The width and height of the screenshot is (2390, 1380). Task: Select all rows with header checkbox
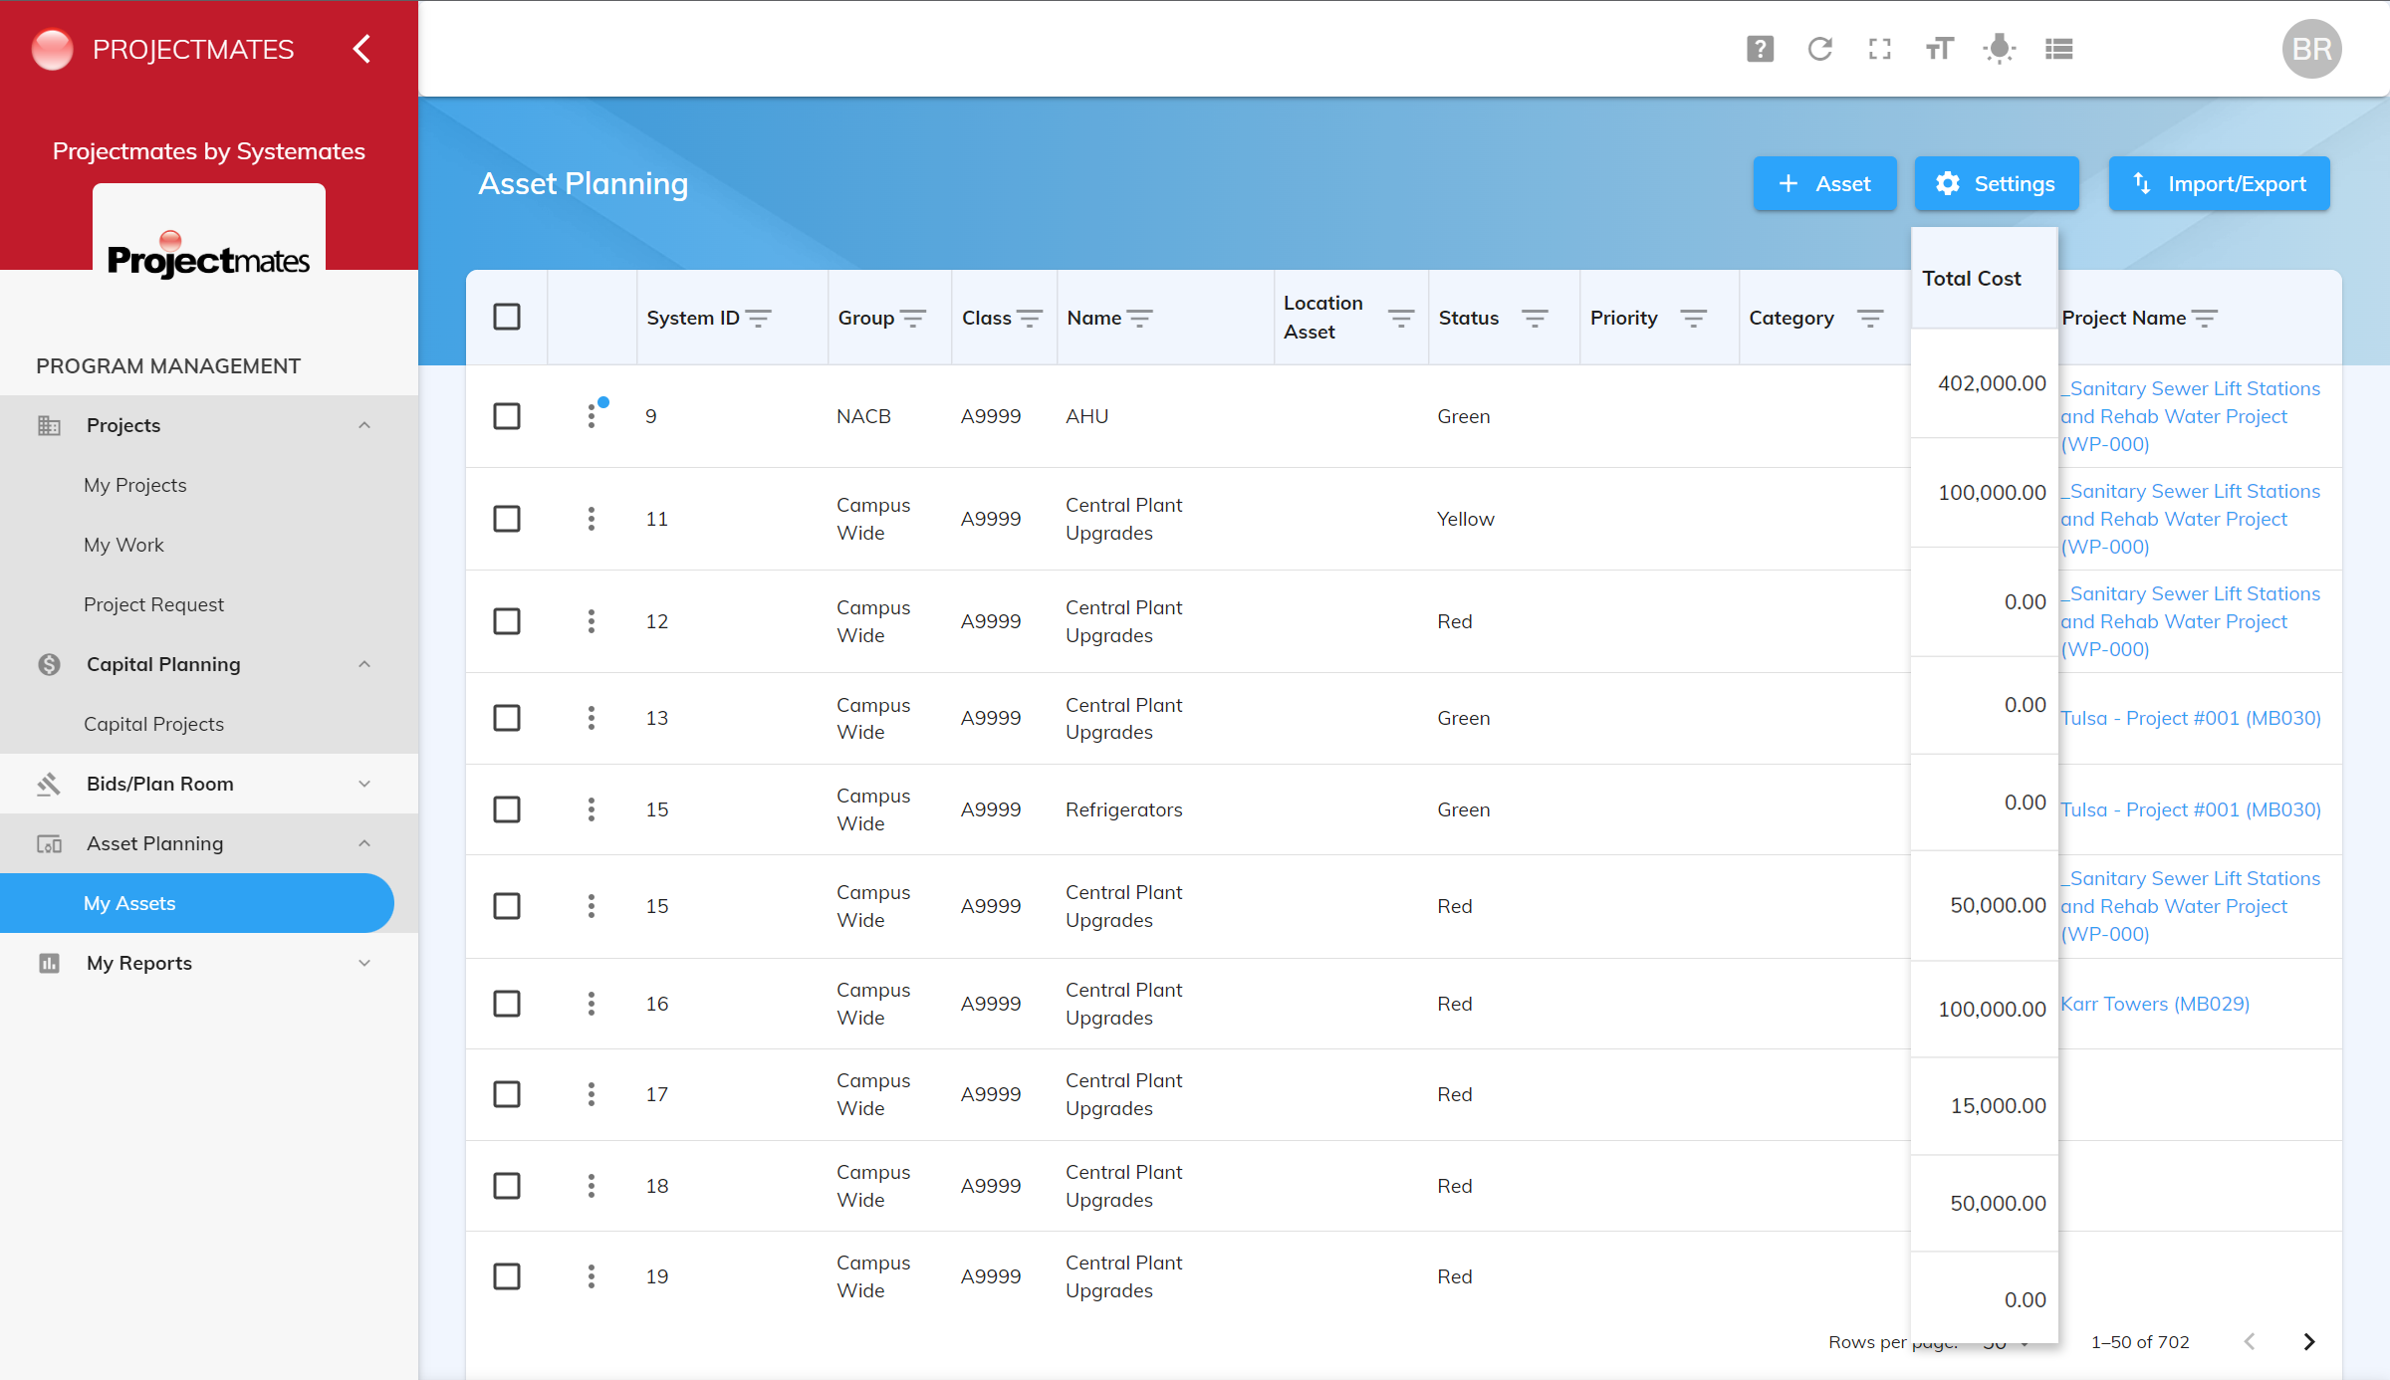507,318
